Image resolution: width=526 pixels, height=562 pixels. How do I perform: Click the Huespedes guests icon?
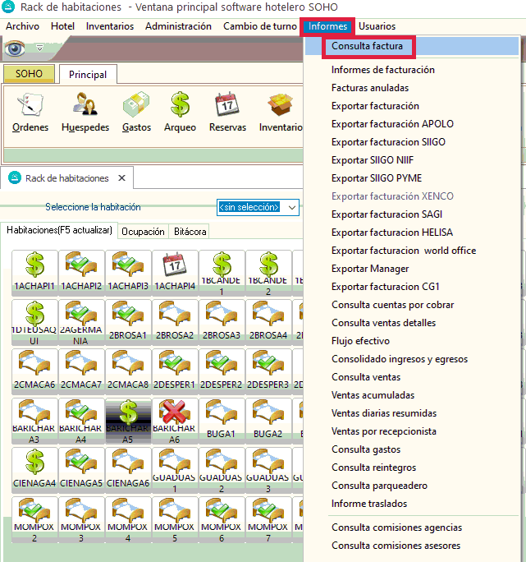pos(85,112)
